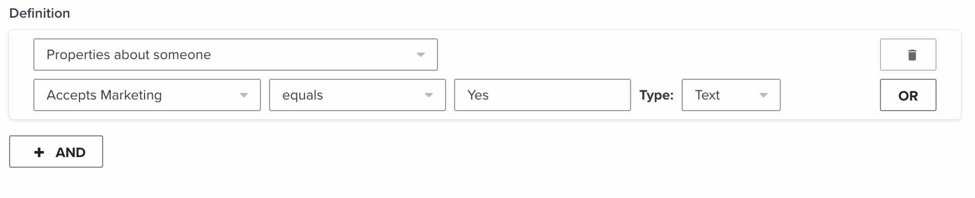Add an OR condition

click(x=908, y=95)
